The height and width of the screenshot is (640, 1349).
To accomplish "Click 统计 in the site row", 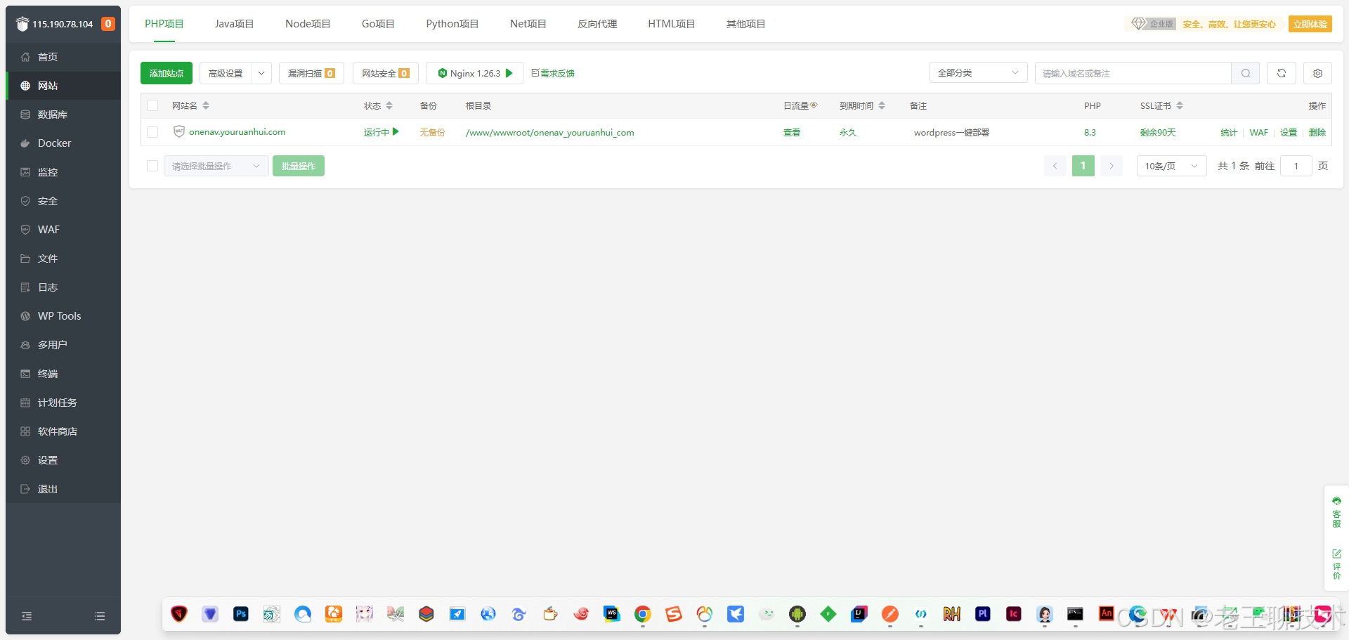I will (x=1229, y=132).
